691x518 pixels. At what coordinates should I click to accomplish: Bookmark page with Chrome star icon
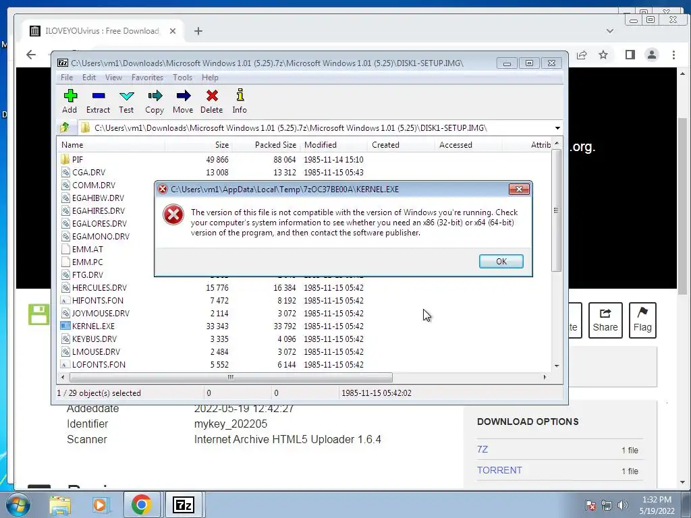[603, 55]
